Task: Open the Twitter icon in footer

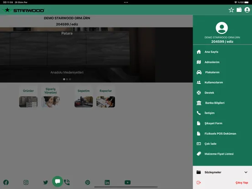Action: [x=46, y=183]
